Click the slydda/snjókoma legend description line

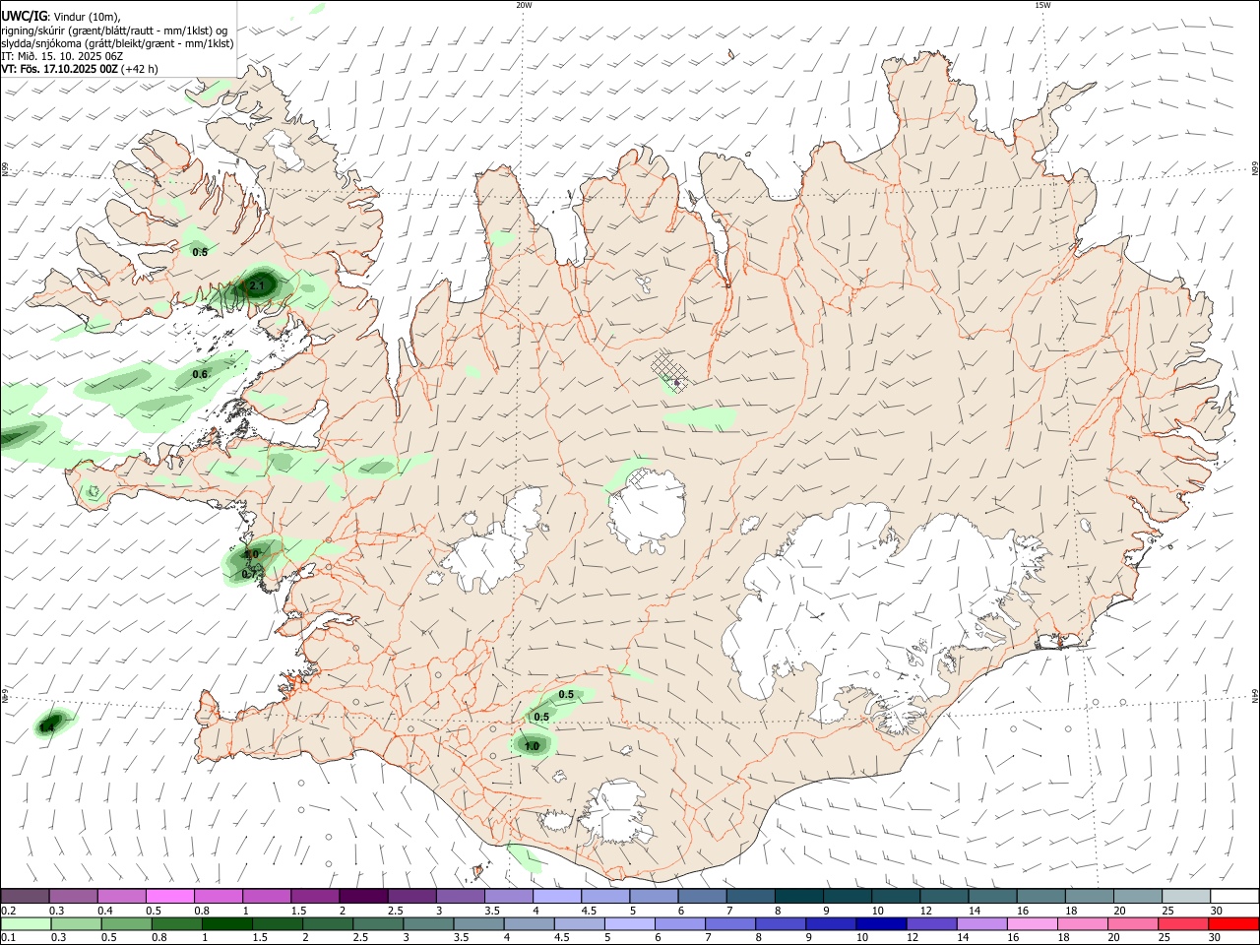[118, 43]
